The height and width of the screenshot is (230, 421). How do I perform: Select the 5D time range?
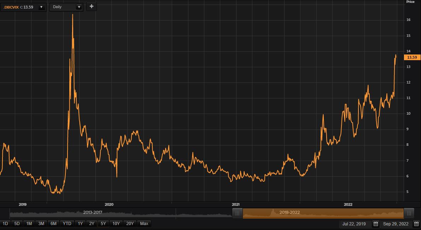click(17, 224)
